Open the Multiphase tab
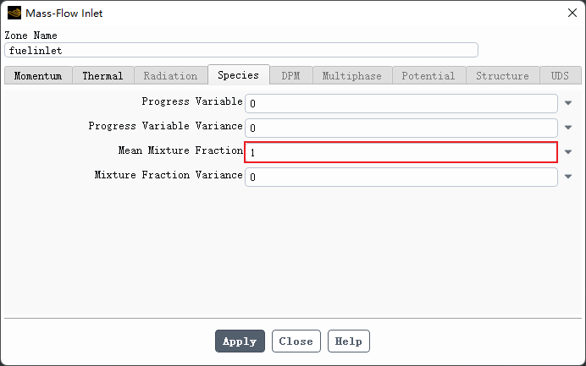586x366 pixels. (x=351, y=75)
